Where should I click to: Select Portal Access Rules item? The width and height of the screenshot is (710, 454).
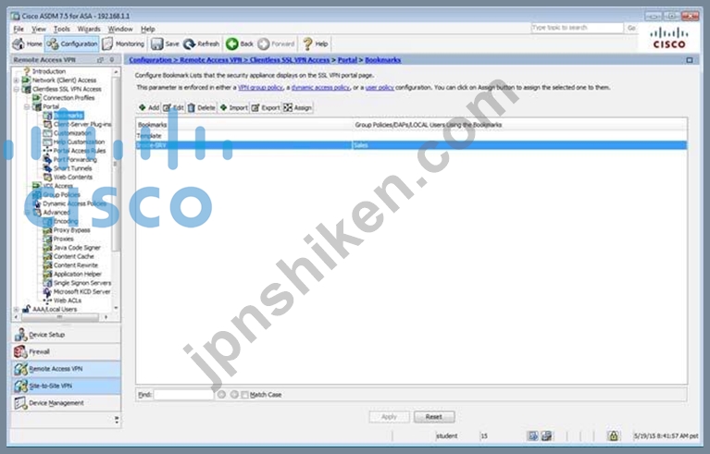point(80,151)
